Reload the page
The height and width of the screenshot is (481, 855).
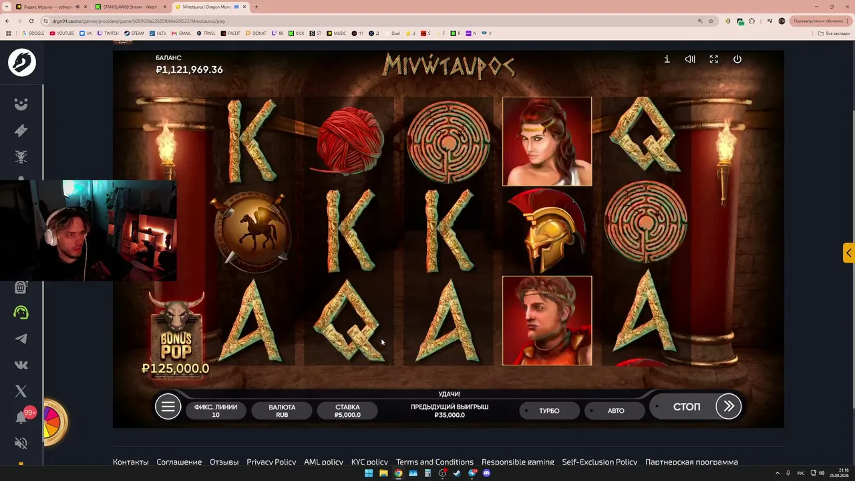[31, 21]
